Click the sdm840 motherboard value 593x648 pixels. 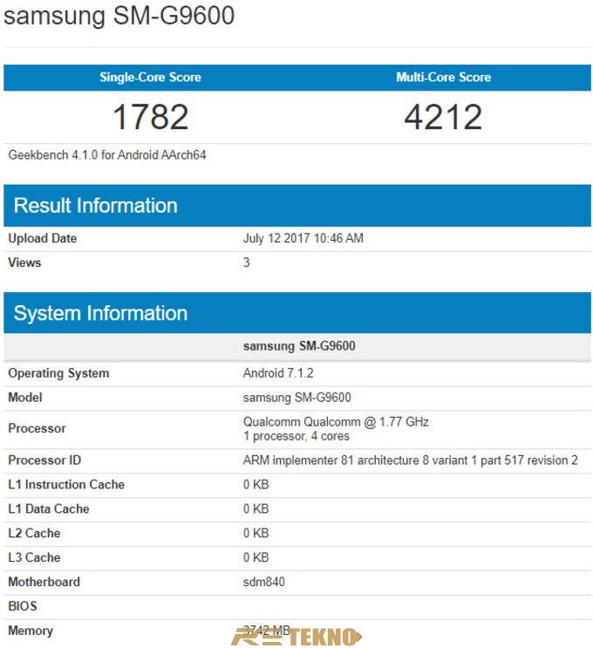pos(263,583)
